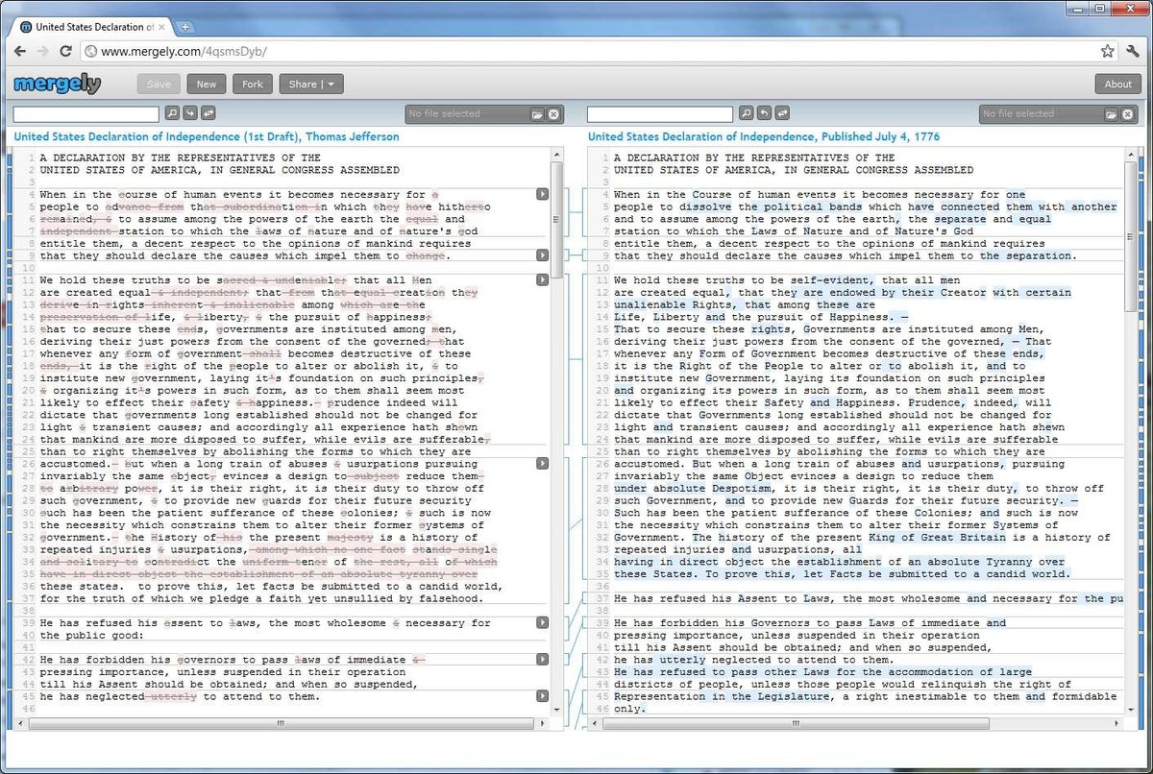The width and height of the screenshot is (1153, 774).
Task: Bookmark the page via the star icon
Action: click(1107, 52)
